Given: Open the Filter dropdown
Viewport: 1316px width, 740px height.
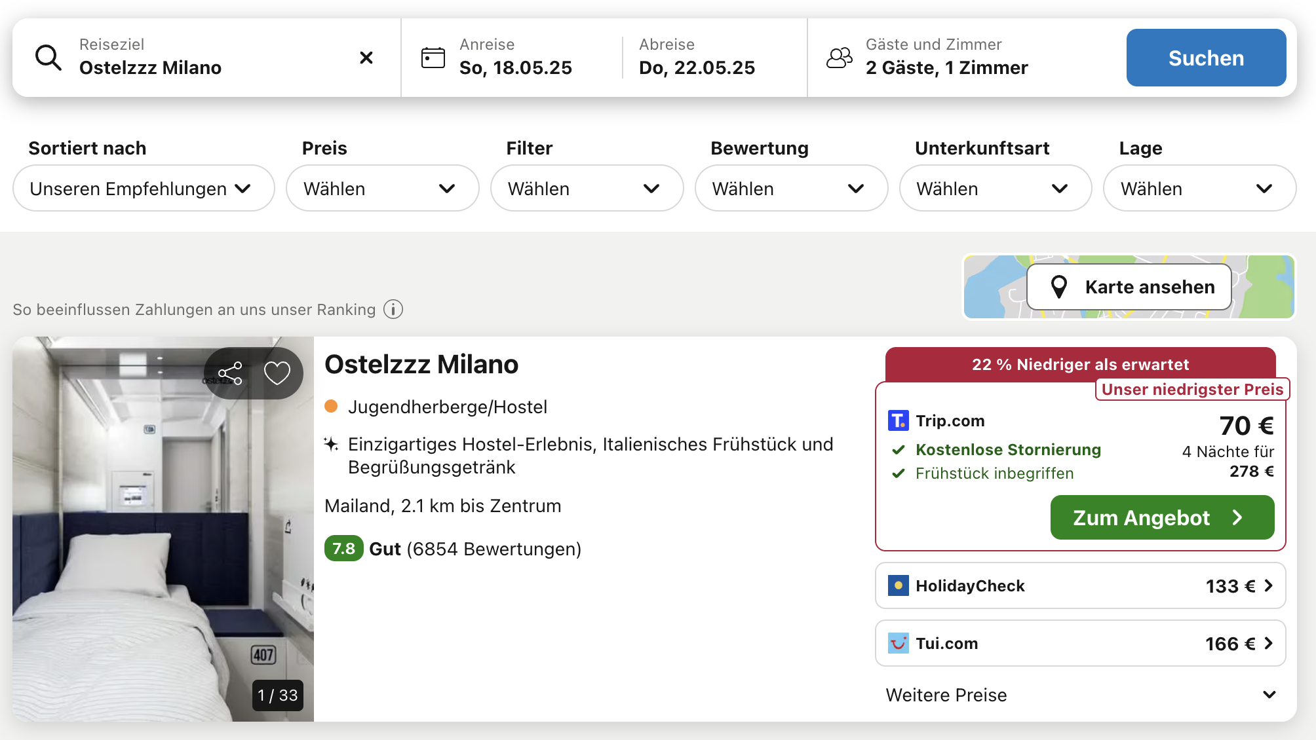Looking at the screenshot, I should click(587, 188).
